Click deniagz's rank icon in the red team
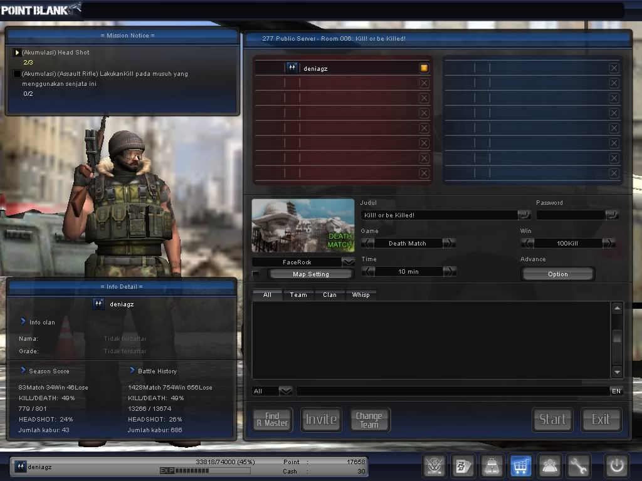This screenshot has width=642, height=481. pos(292,68)
